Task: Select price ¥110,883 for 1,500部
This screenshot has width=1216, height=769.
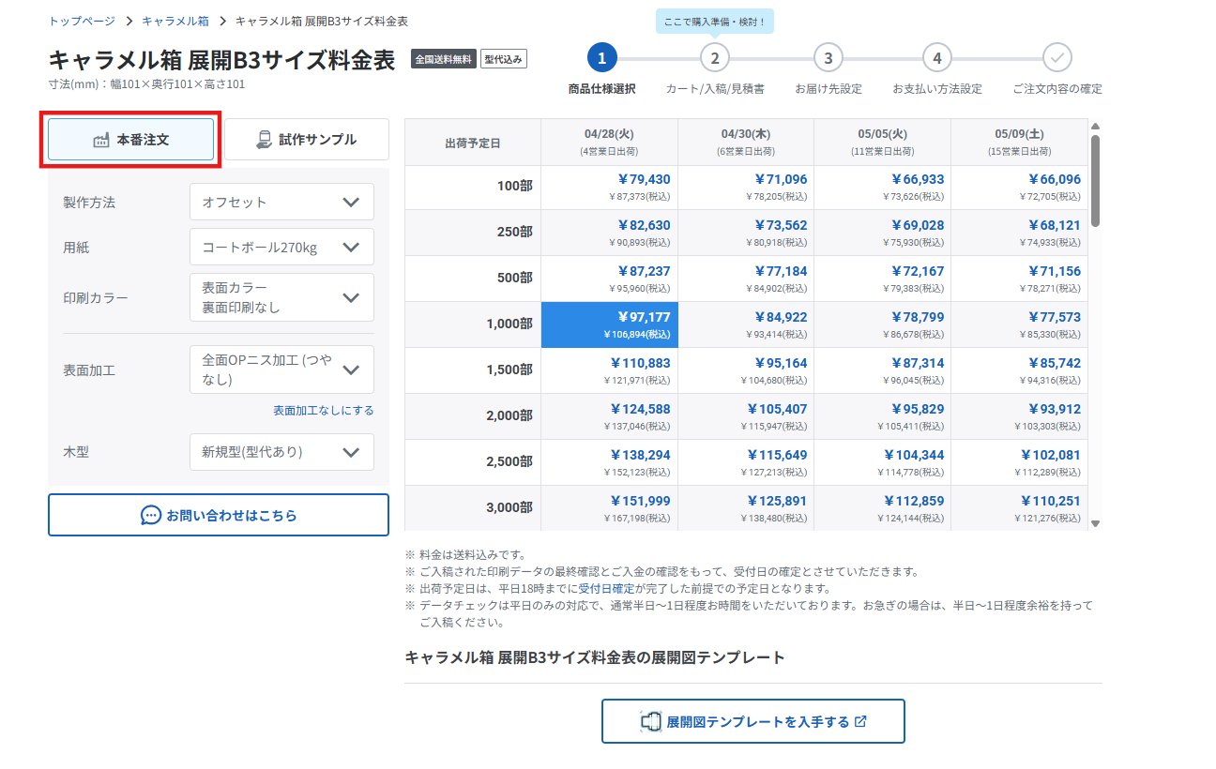Action: [610, 370]
